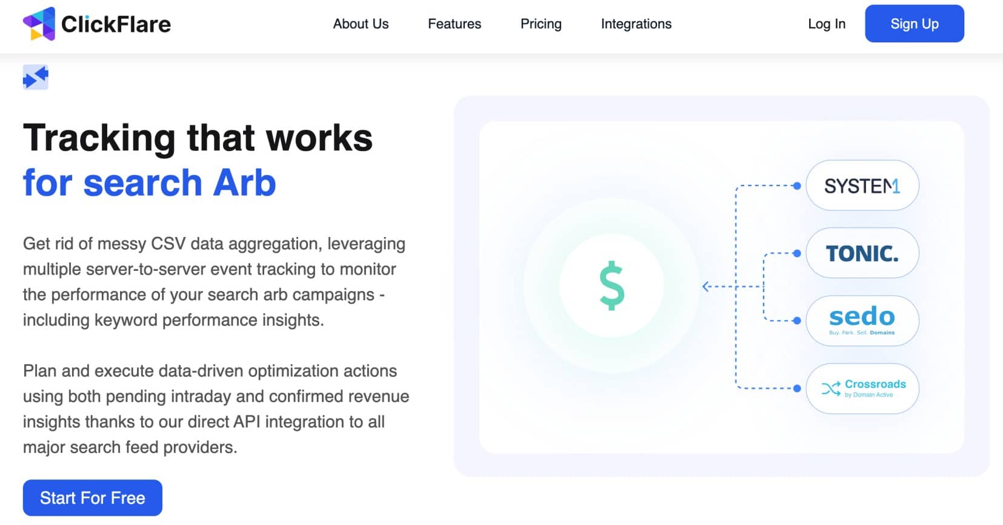
Task: Click the Start For Free button
Action: (x=93, y=498)
